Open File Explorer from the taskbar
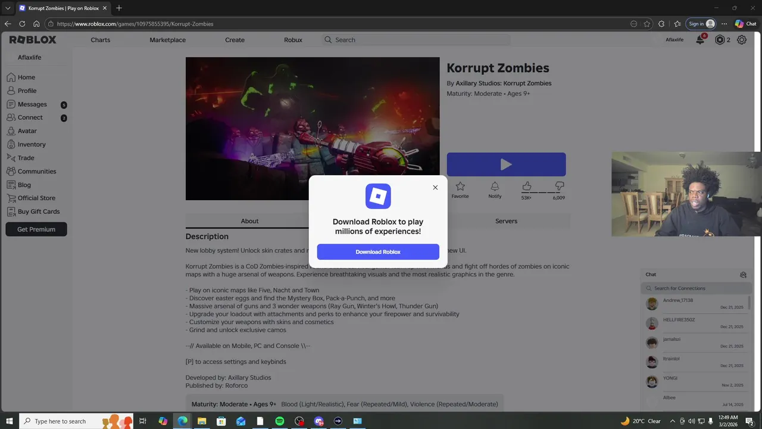Viewport: 762px width, 429px height. 202,421
